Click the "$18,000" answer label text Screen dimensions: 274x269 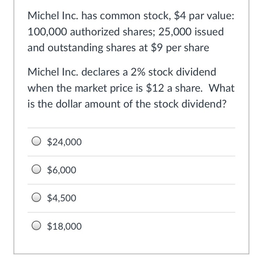pyautogui.click(x=64, y=226)
